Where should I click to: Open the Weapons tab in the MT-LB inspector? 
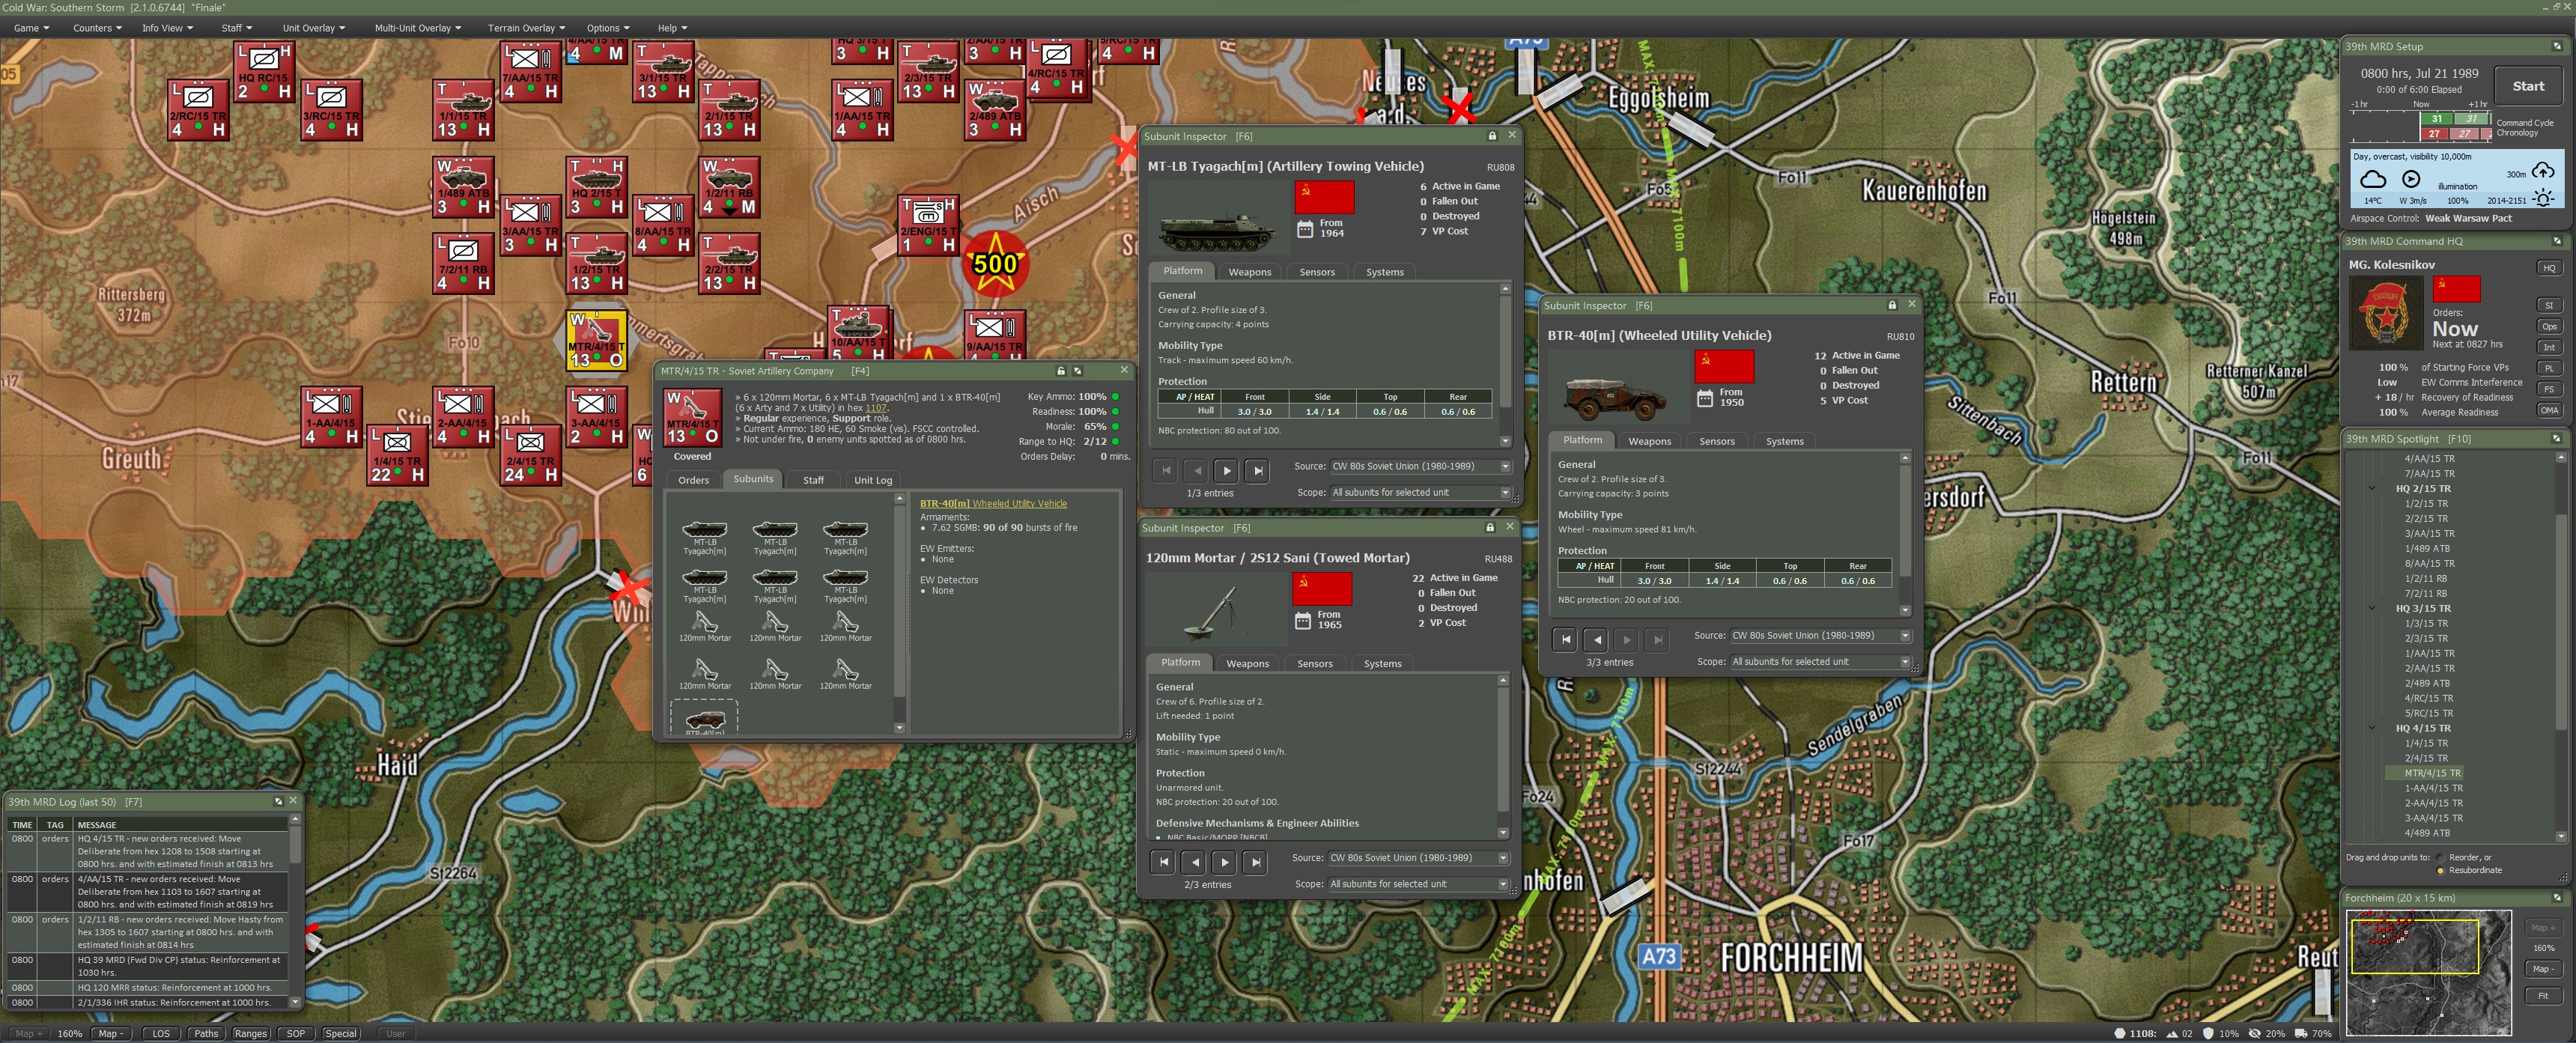(x=1250, y=272)
